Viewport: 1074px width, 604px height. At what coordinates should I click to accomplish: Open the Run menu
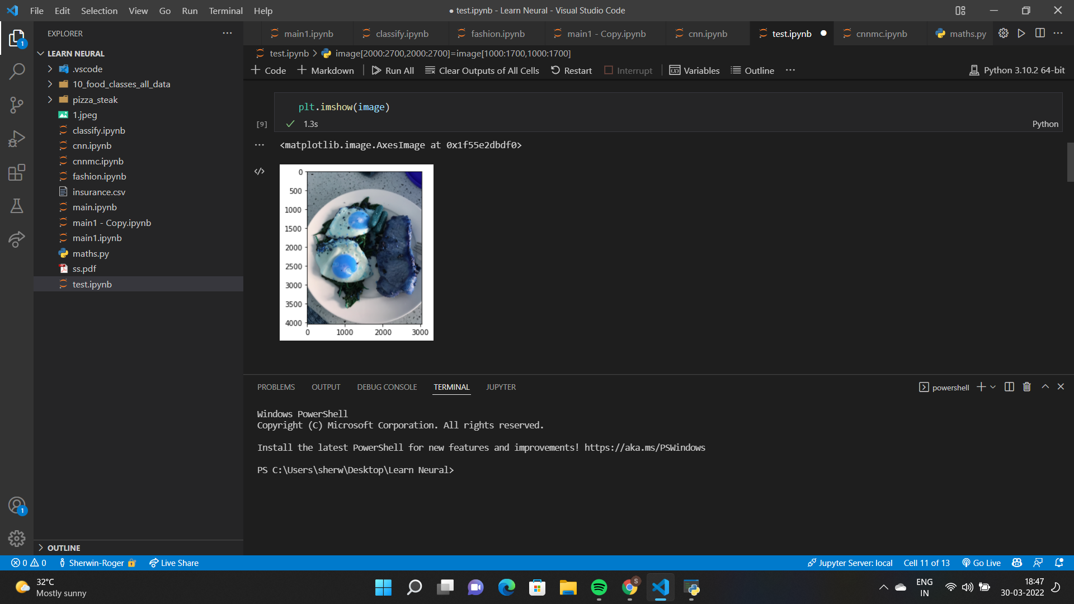pos(190,11)
